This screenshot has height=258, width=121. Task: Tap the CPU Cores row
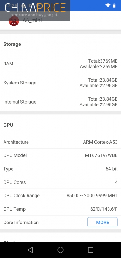[60, 182]
